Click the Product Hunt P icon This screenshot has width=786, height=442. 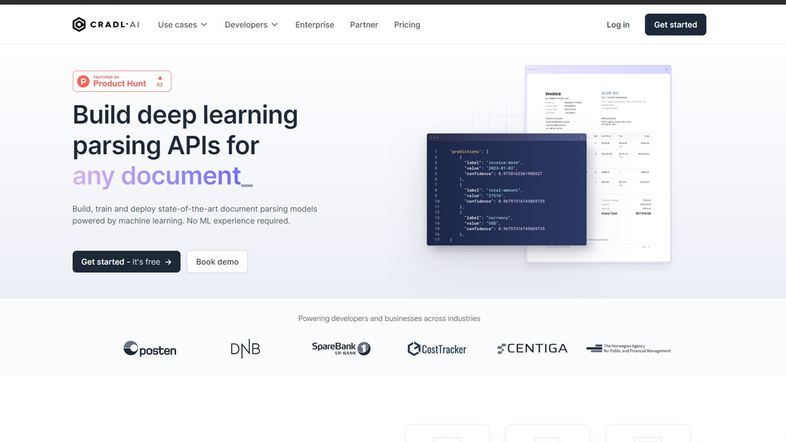point(83,81)
